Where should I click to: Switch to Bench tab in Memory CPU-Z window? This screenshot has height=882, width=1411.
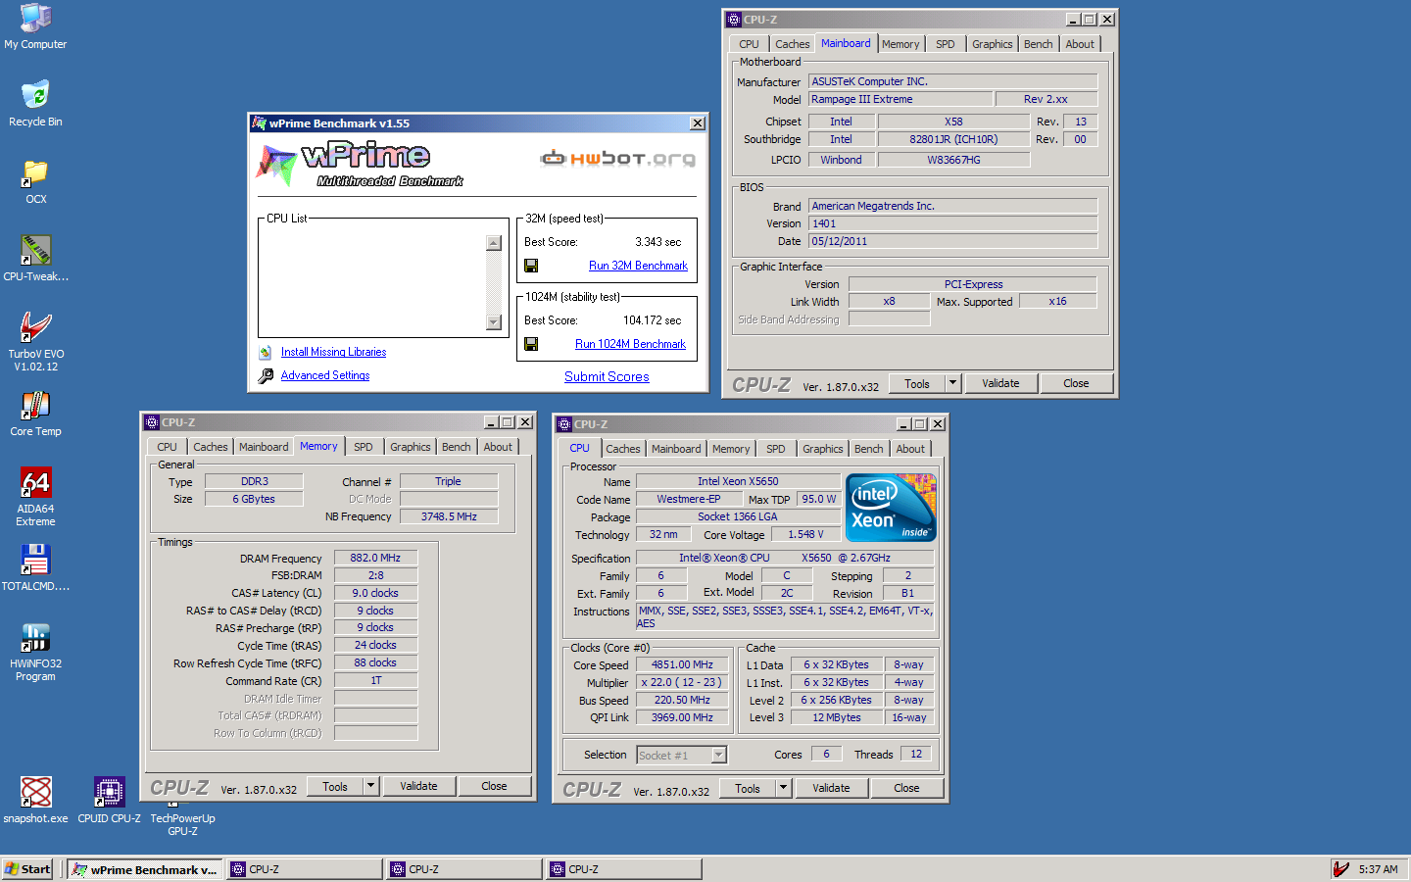point(456,447)
